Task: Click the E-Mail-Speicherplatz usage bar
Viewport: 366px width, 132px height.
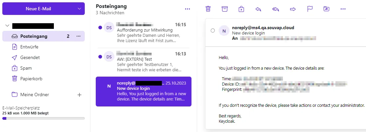Action: point(44,118)
